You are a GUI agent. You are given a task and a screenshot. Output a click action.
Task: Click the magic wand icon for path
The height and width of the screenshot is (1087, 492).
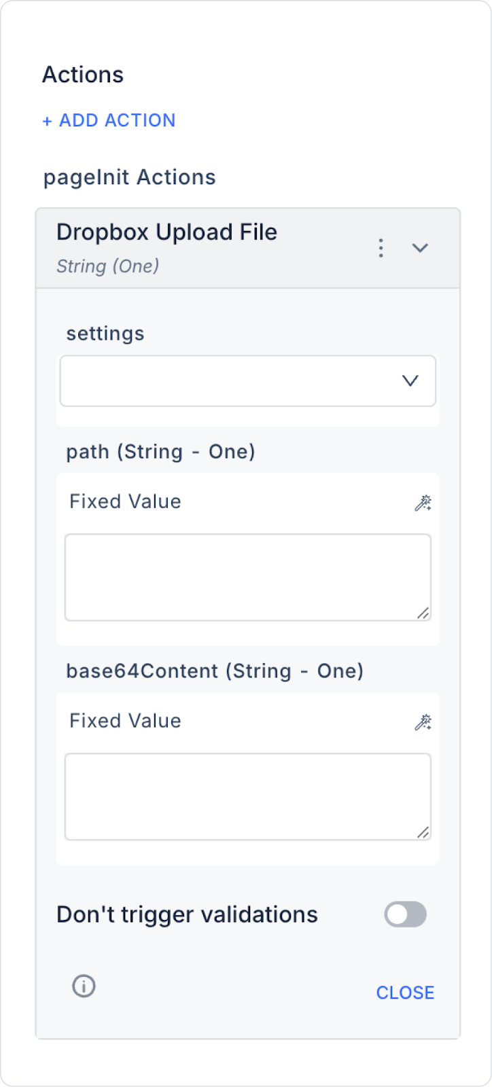click(x=423, y=503)
